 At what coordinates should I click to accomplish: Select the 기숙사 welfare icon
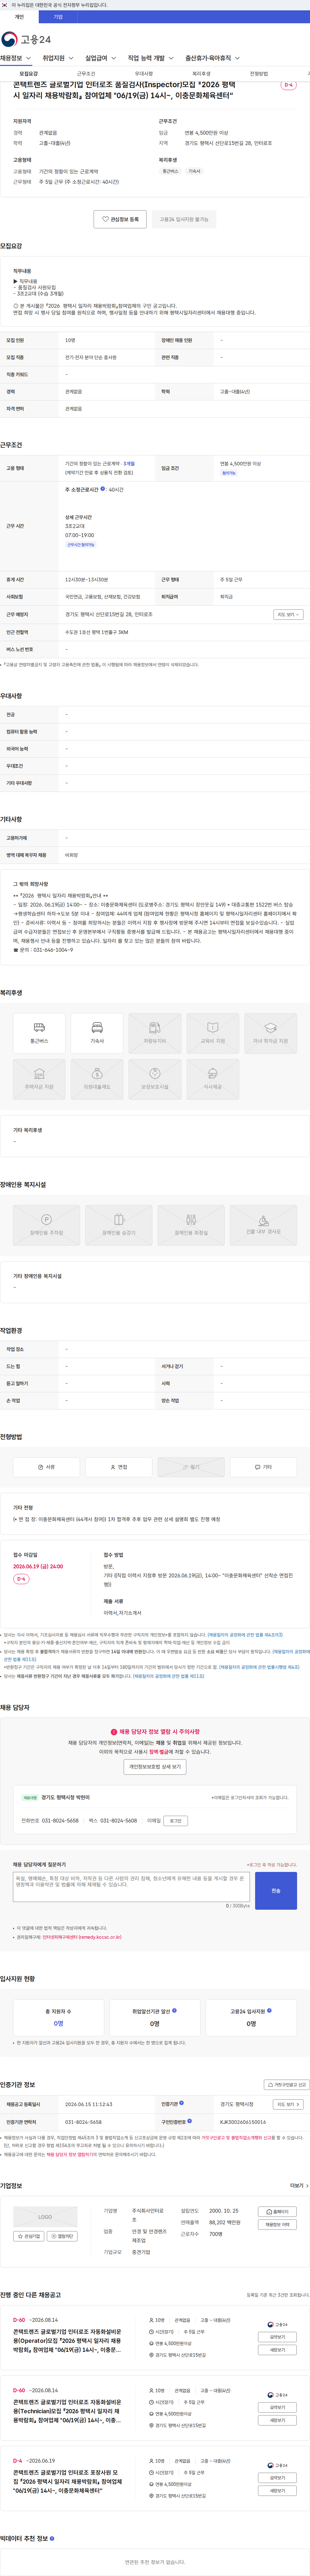(97, 1033)
